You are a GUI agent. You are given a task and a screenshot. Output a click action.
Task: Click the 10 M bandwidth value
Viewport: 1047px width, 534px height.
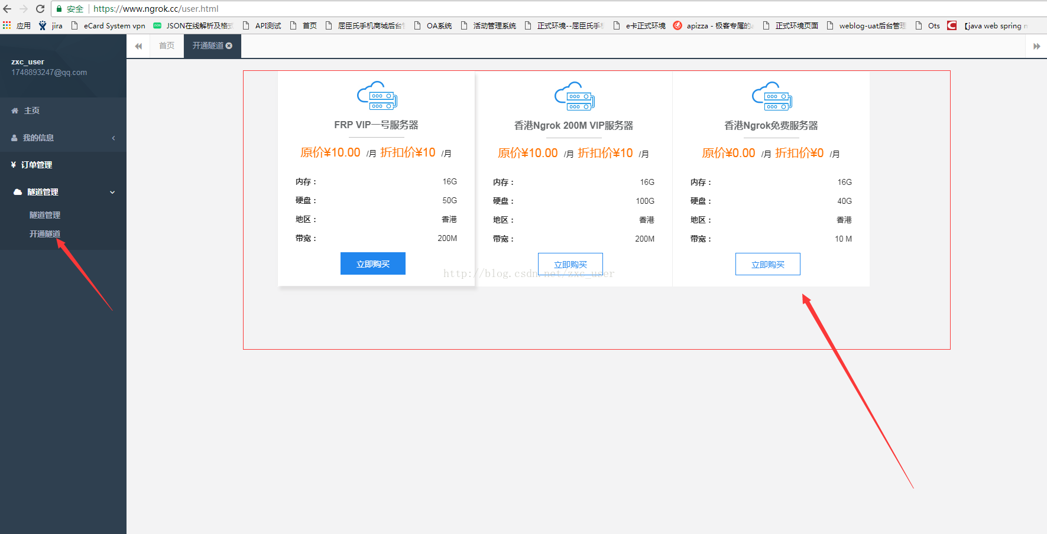[843, 239]
